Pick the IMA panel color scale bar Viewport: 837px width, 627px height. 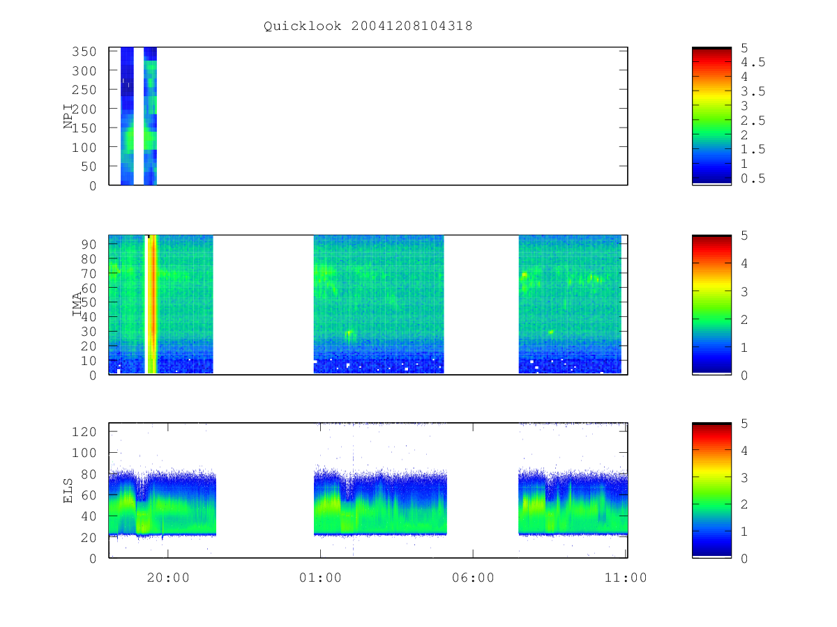(x=711, y=304)
